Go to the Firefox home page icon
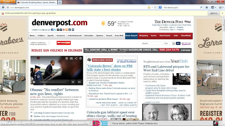 click(207, 7)
